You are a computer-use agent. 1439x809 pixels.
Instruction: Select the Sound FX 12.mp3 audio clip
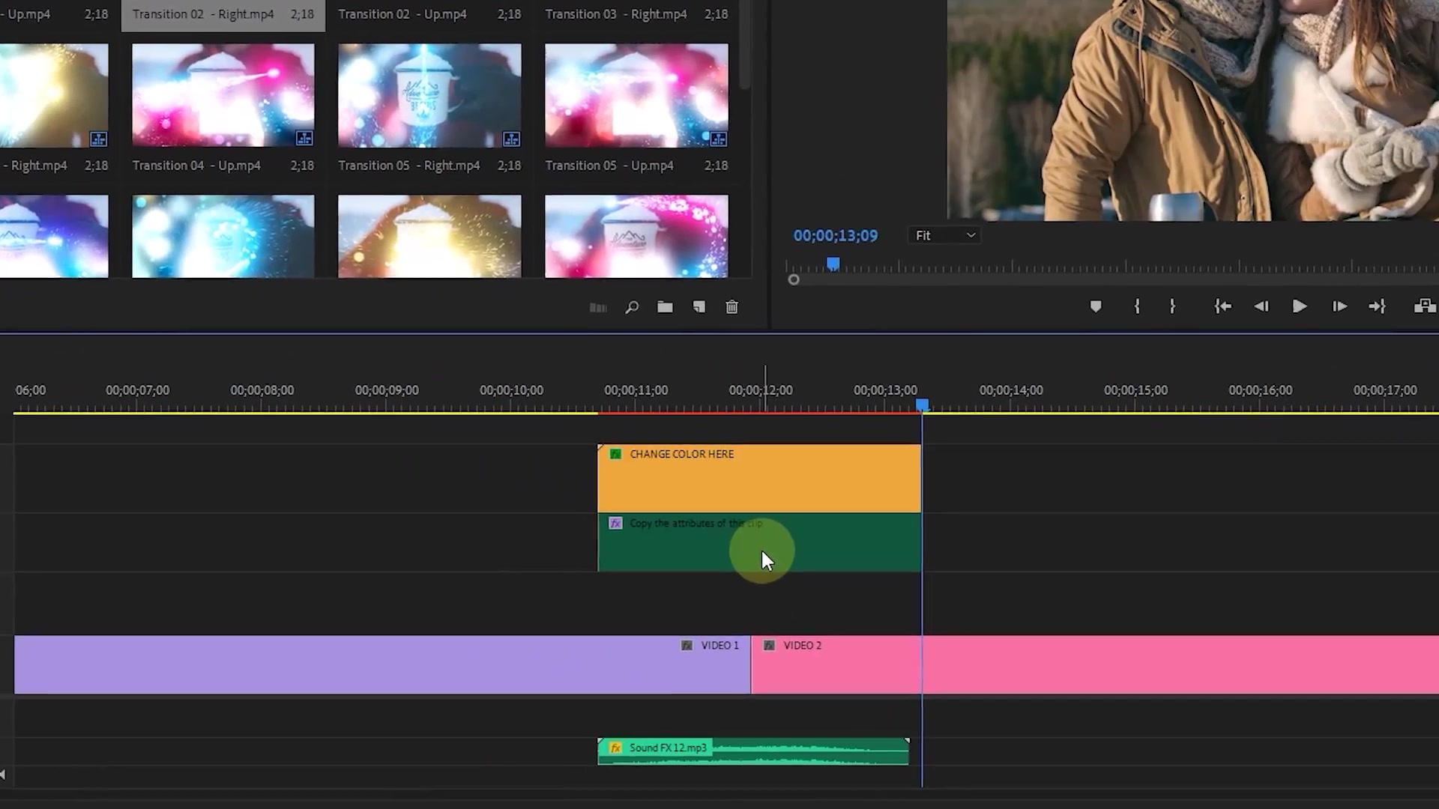[753, 751]
